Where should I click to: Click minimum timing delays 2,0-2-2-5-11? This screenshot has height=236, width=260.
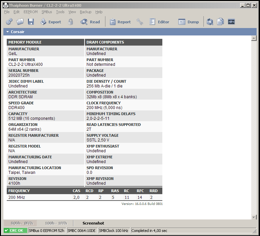coord(98,119)
